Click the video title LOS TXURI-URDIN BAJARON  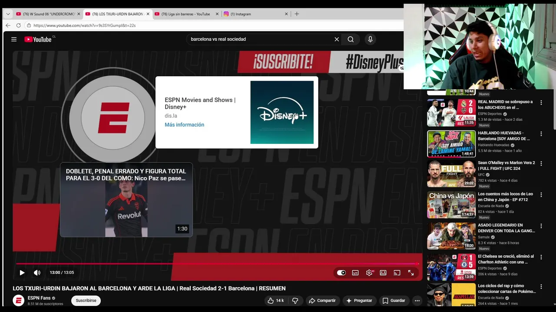pyautogui.click(x=149, y=289)
